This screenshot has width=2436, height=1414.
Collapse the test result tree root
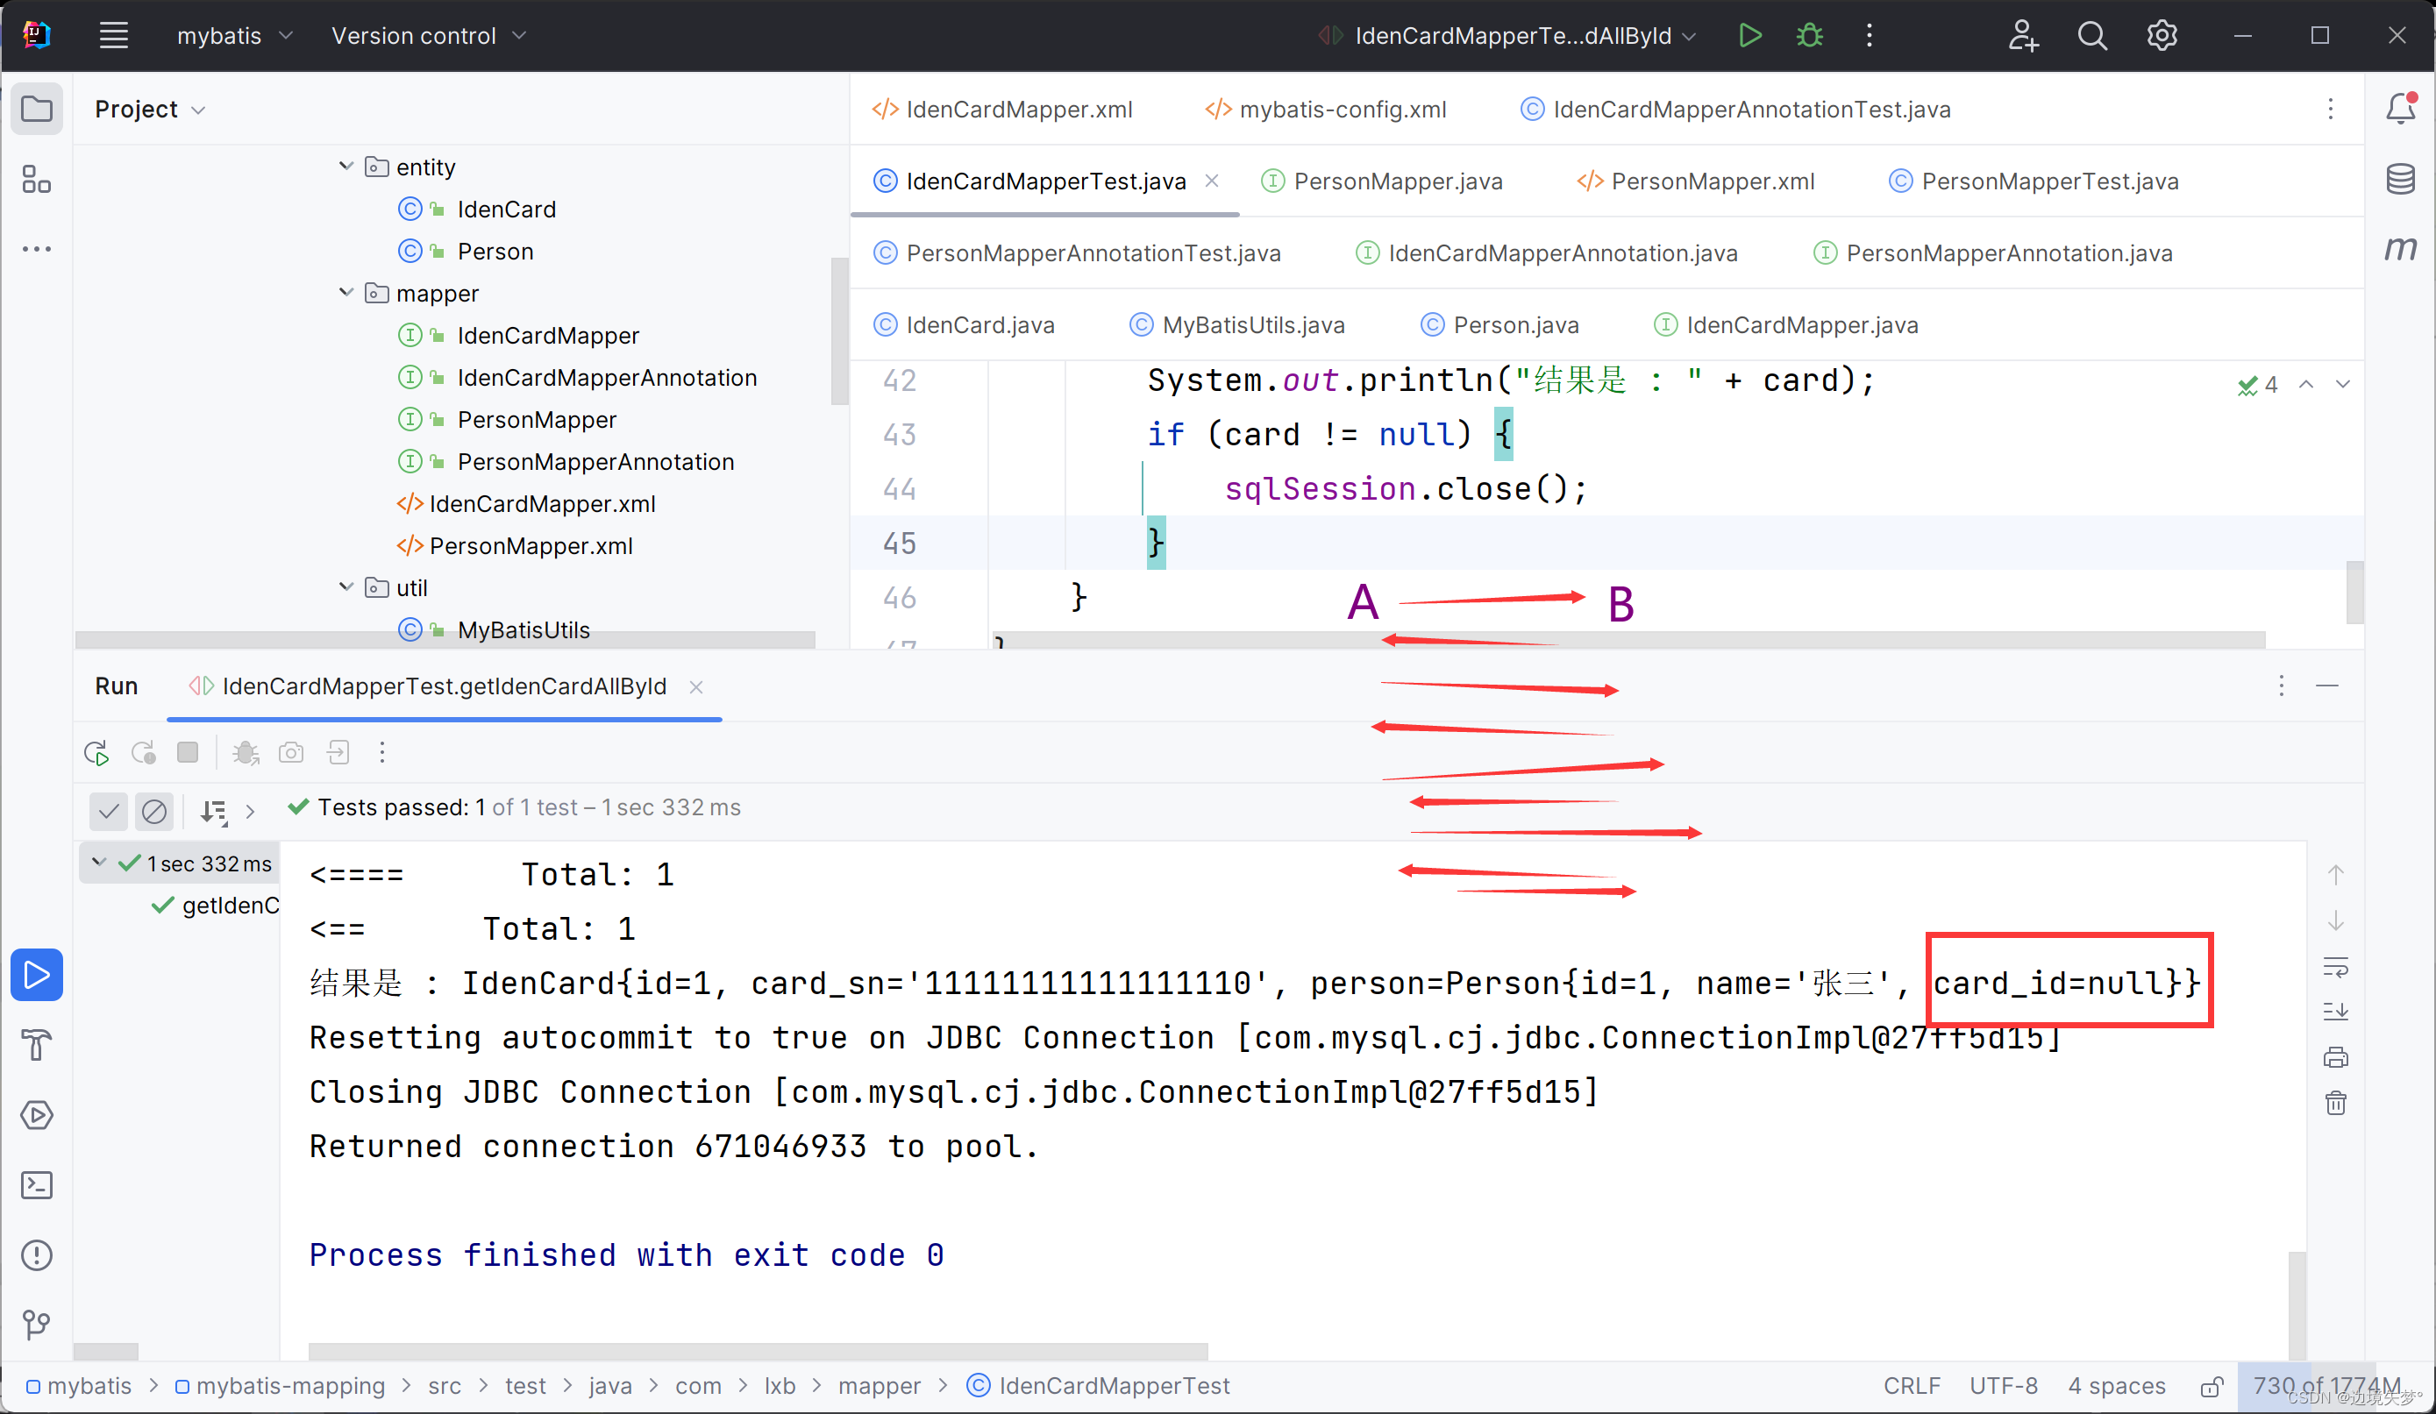98,862
